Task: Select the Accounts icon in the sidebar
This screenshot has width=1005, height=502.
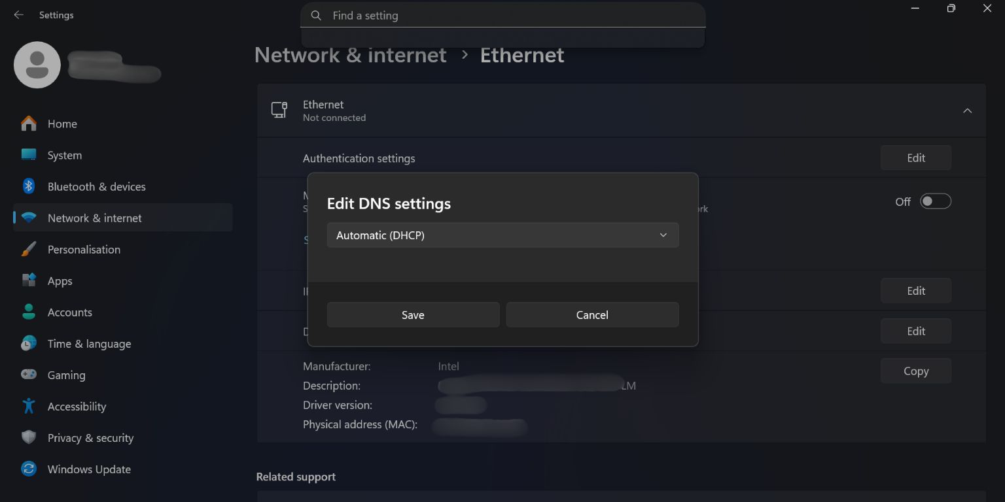Action: (x=29, y=312)
